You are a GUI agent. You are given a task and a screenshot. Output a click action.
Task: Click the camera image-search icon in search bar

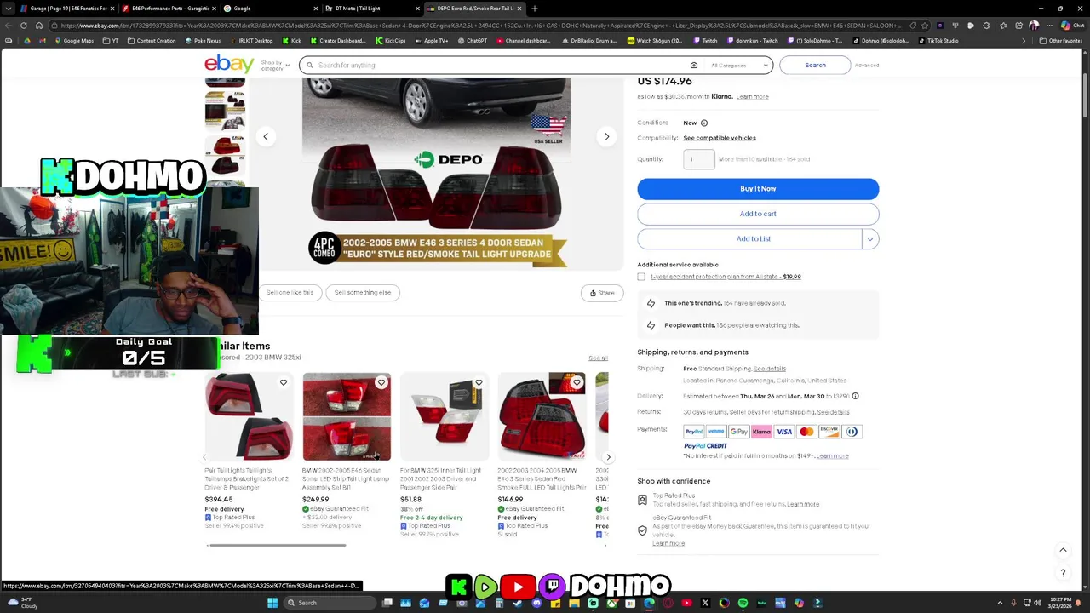click(x=694, y=65)
